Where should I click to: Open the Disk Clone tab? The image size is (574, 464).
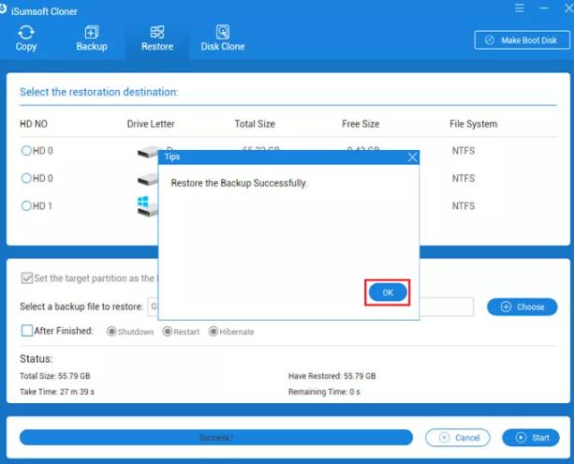(x=223, y=38)
